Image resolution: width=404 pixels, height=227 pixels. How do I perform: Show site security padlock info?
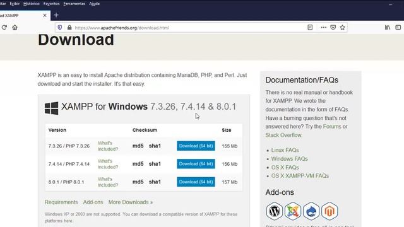coord(69,27)
